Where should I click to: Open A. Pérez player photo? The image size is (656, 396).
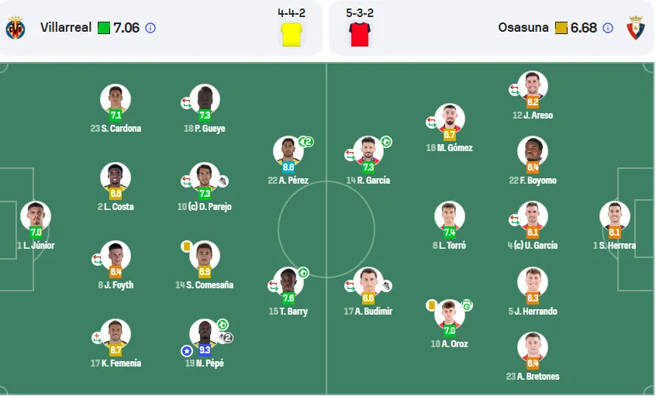pyautogui.click(x=288, y=150)
